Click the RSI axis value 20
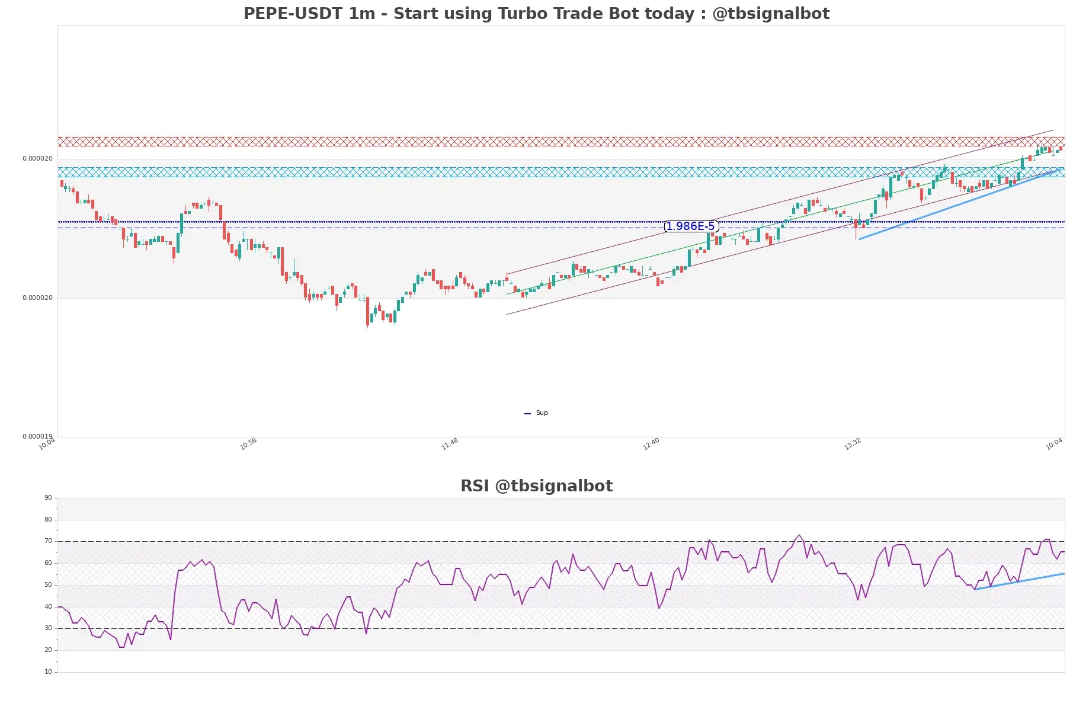Screen dimensions: 1073x716 click(48, 650)
